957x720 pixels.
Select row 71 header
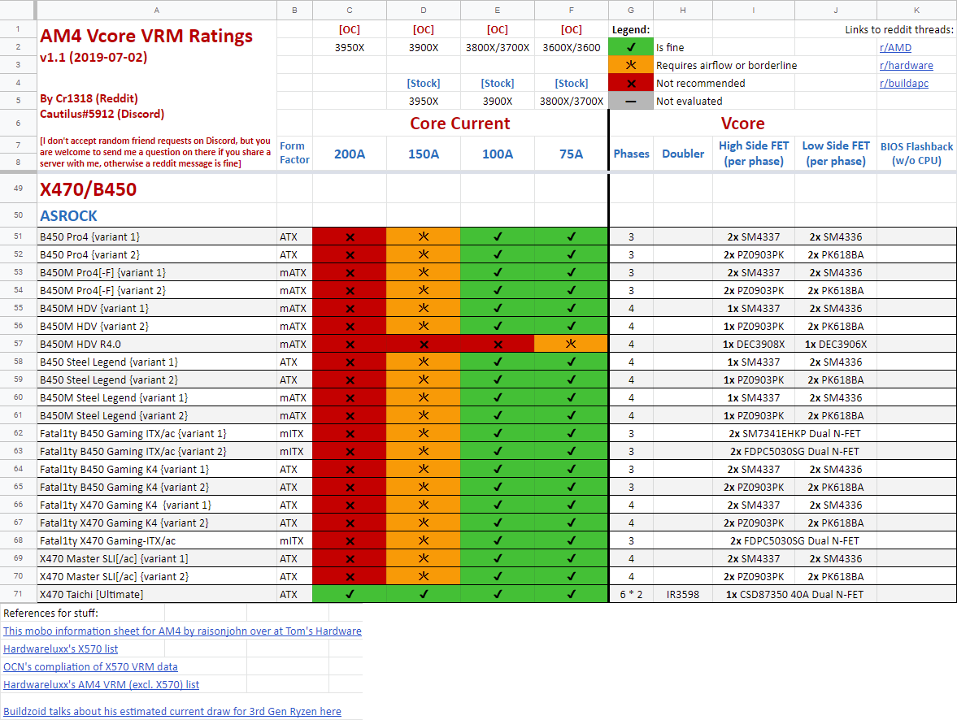19,594
